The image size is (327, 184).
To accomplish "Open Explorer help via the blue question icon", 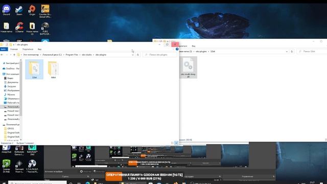I will coord(177,49).
